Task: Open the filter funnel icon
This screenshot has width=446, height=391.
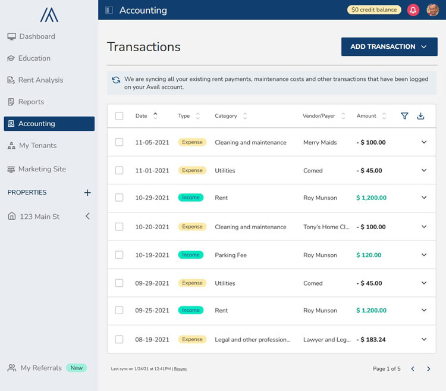Action: click(404, 116)
